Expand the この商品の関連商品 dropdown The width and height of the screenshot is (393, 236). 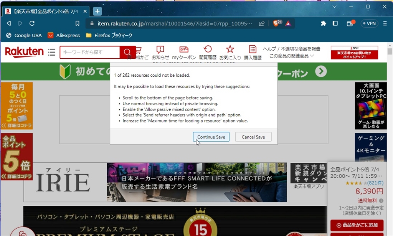292,56
